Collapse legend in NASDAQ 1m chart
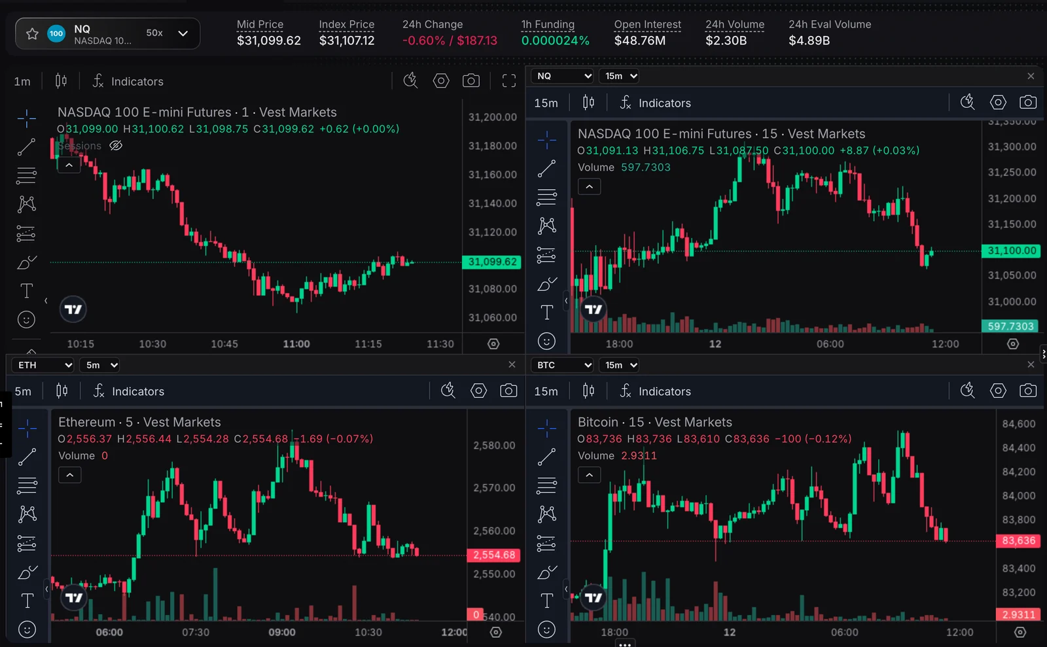Viewport: 1047px width, 647px height. (x=69, y=165)
